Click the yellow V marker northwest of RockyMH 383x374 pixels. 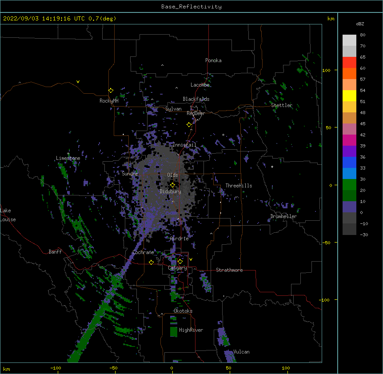tap(78, 82)
